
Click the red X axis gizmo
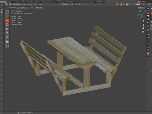pos(143,14)
